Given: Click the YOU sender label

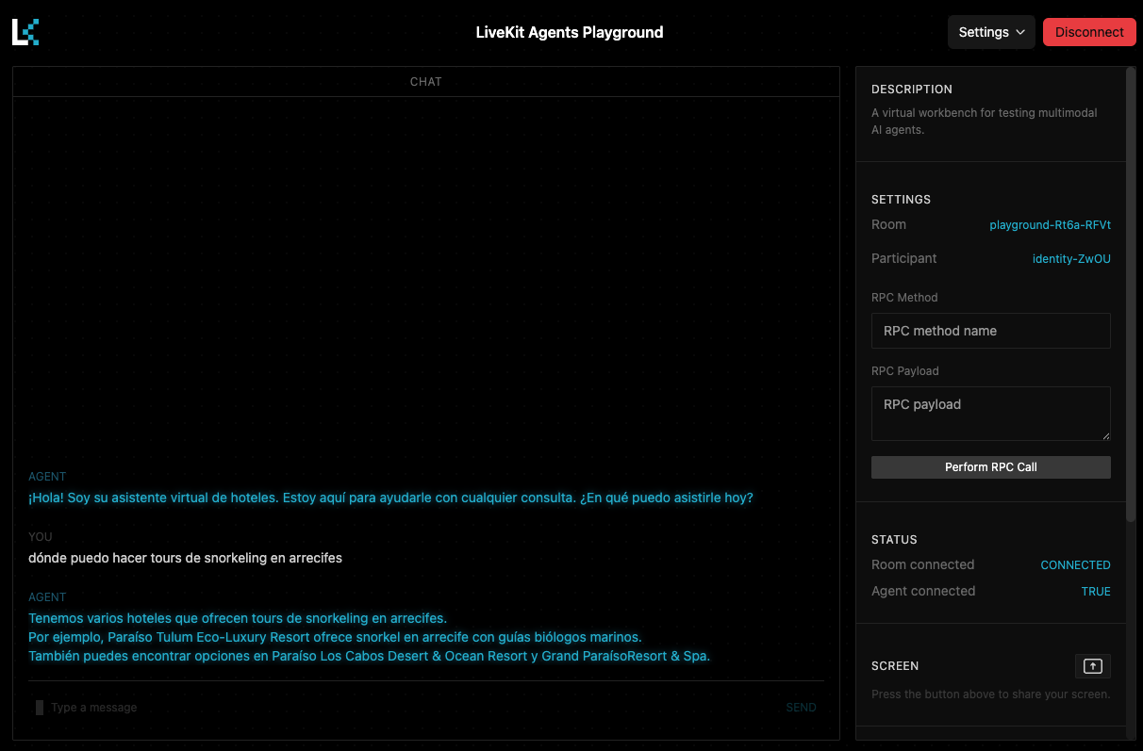Looking at the screenshot, I should 41,537.
